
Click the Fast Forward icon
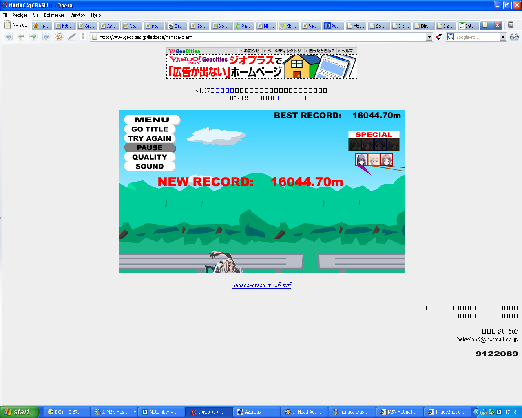click(46, 37)
